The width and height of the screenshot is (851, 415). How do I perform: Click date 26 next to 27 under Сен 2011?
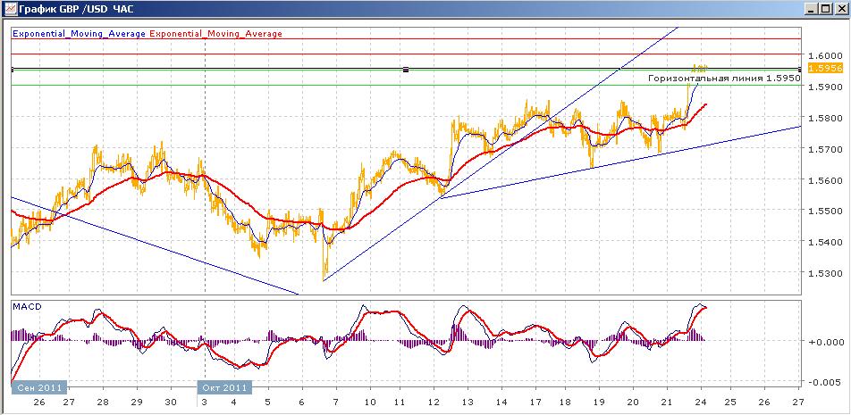38,403
